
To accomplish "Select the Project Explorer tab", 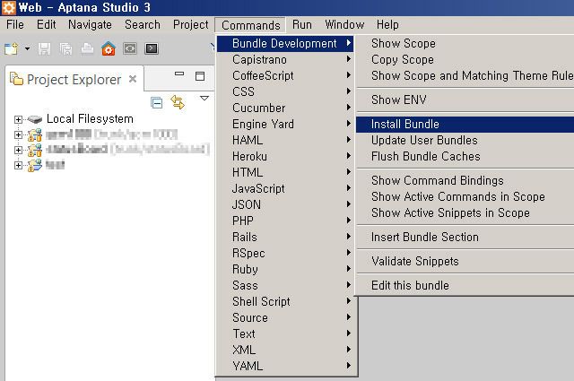I will 74,80.
